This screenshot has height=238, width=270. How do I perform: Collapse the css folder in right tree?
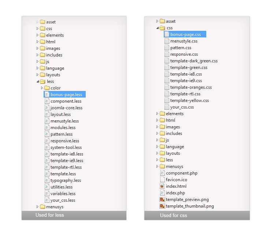pyautogui.click(x=158, y=28)
